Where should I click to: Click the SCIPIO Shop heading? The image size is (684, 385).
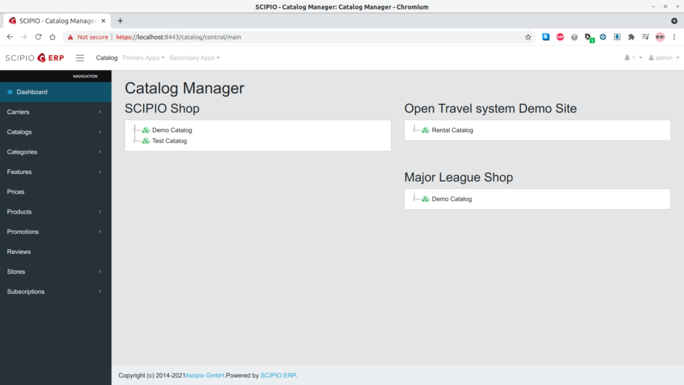(162, 108)
